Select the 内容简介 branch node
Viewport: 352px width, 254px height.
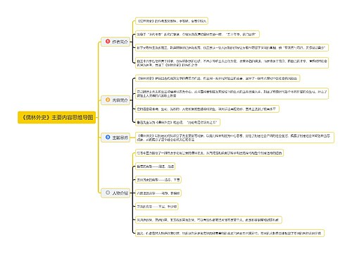pyautogui.click(x=115, y=100)
